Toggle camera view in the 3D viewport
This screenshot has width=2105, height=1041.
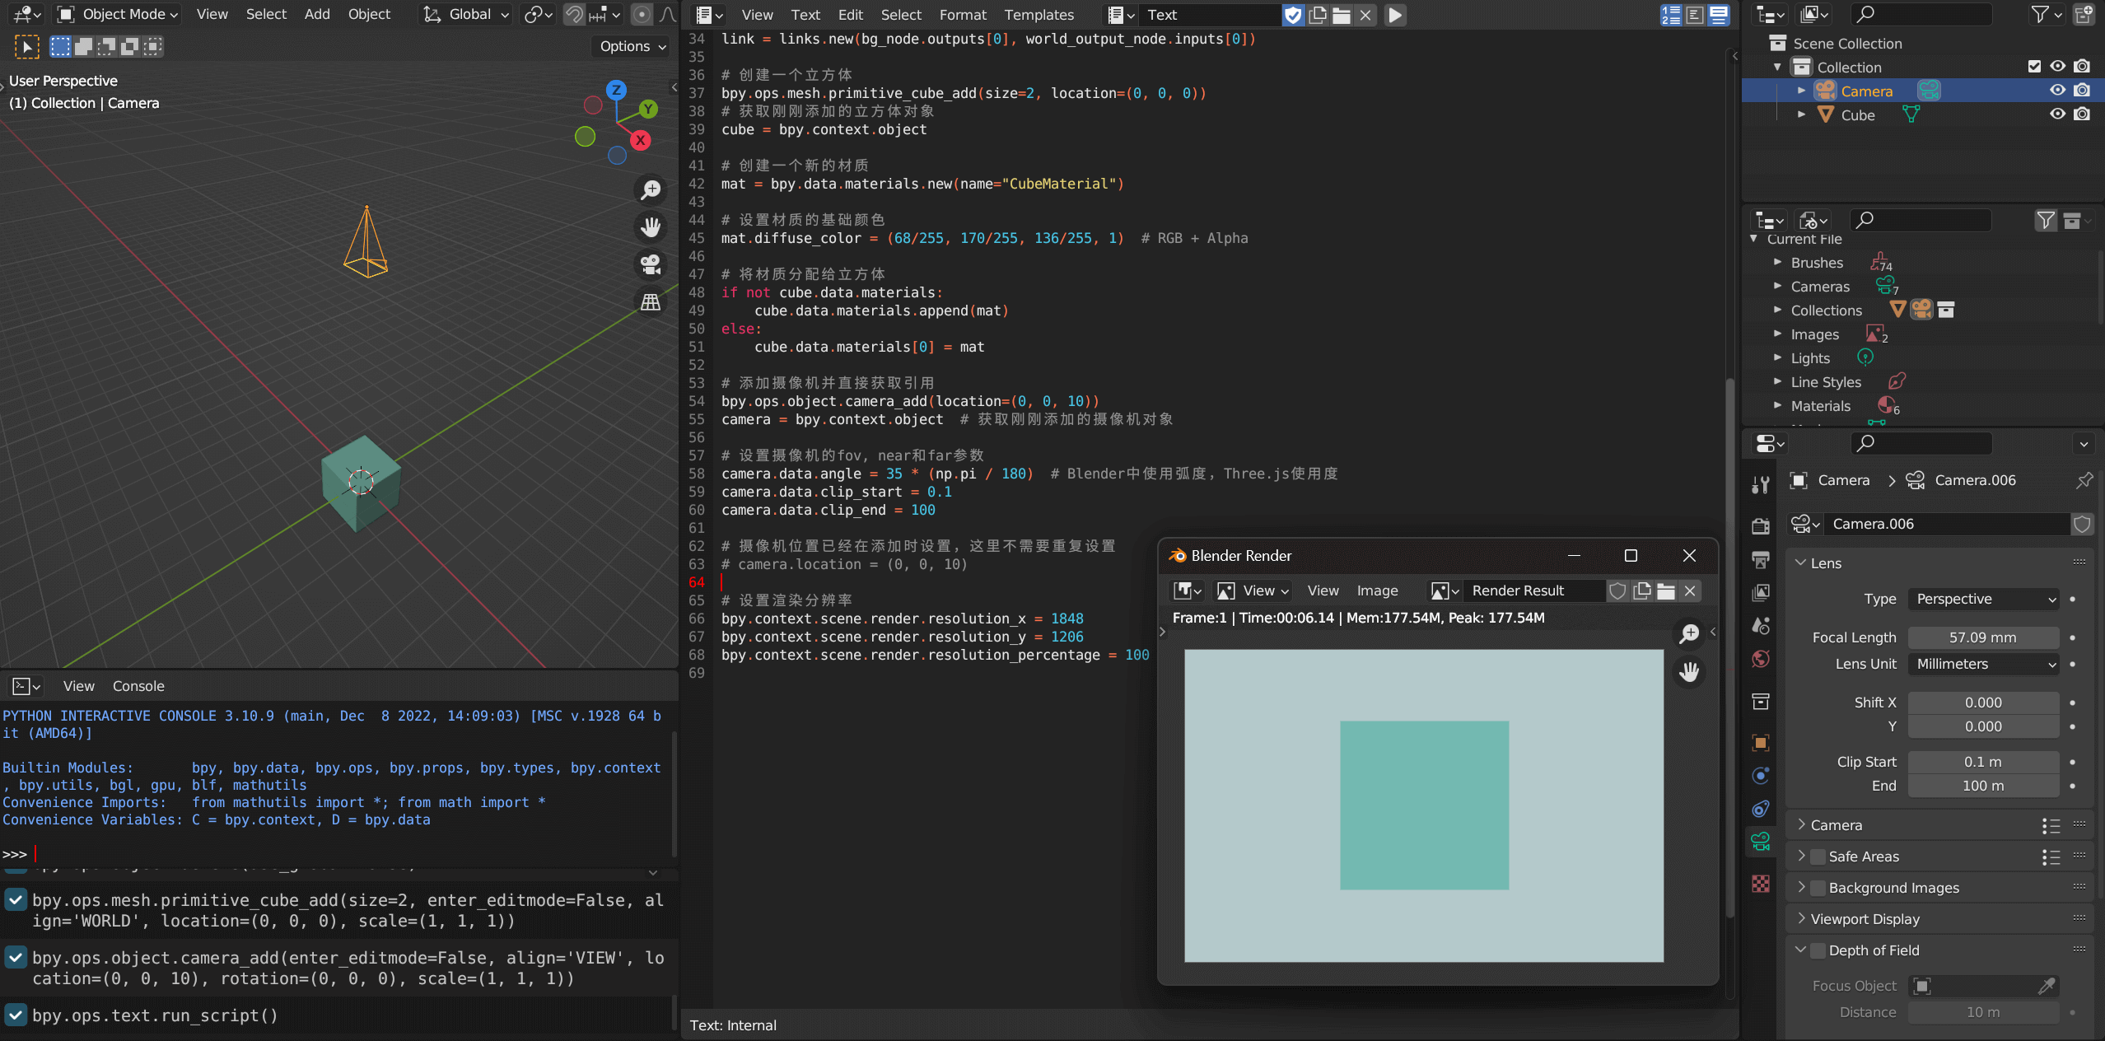click(651, 264)
